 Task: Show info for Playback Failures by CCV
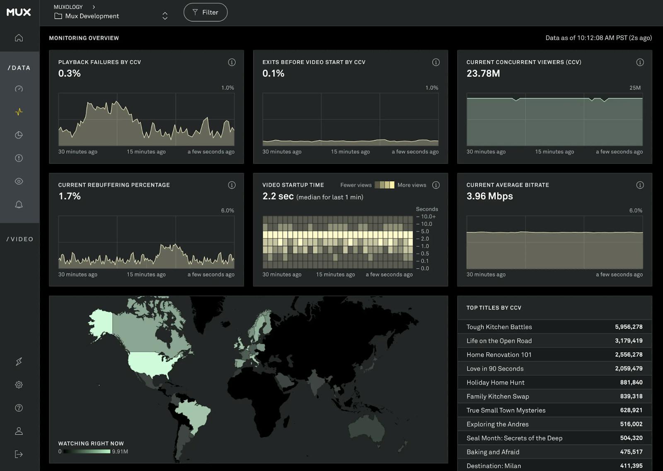click(232, 62)
